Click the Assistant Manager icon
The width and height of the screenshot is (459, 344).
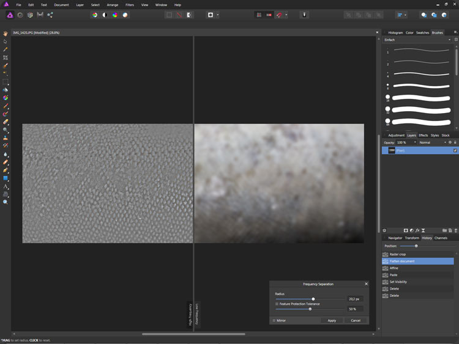click(304, 15)
